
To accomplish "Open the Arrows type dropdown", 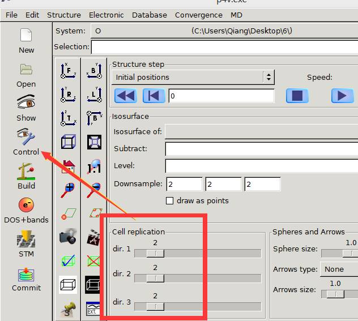I will [339, 269].
